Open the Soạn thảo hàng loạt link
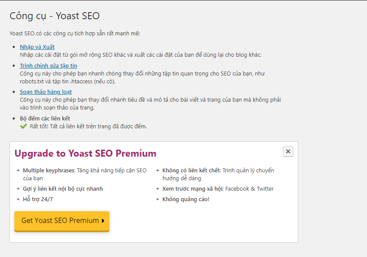This screenshot has width=367, height=257. pos(46,92)
